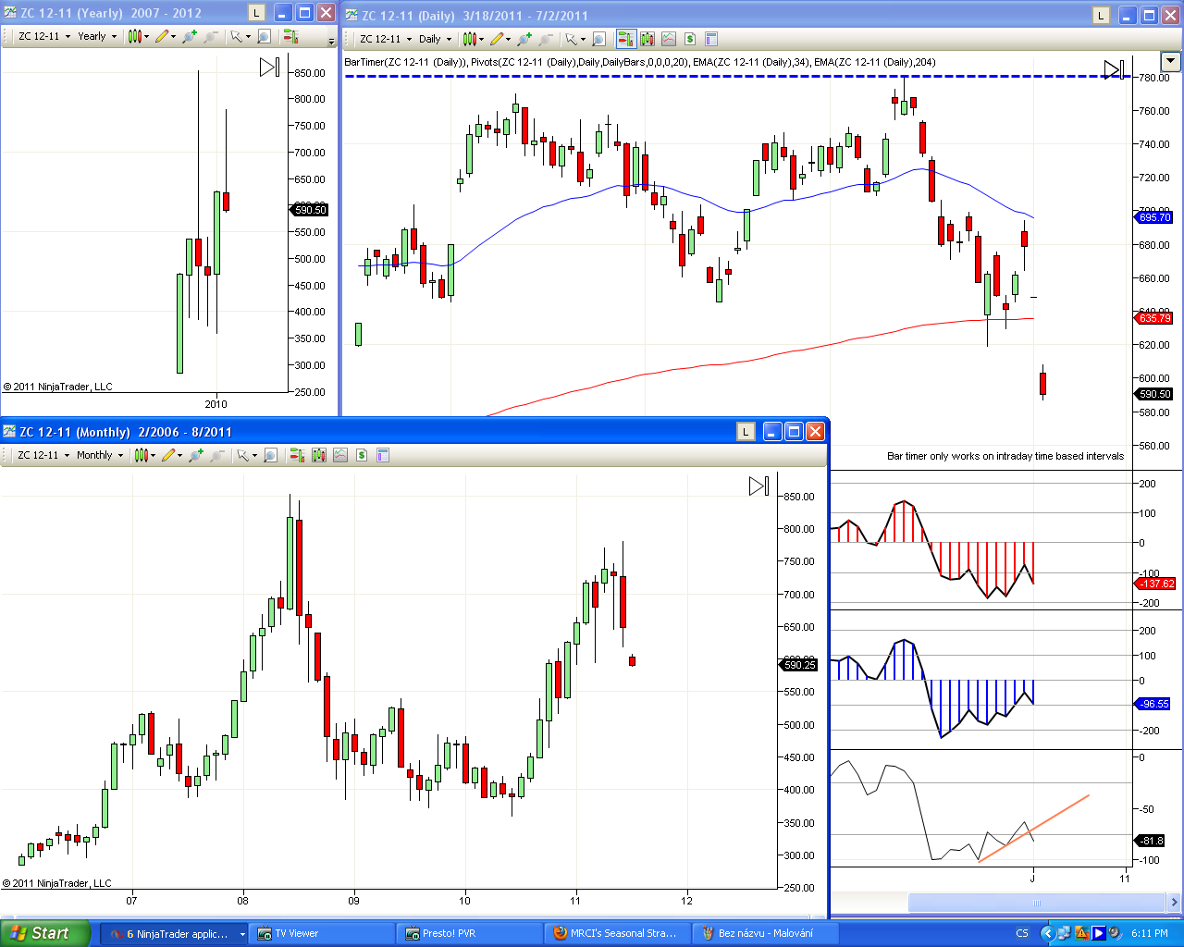Open the panel dropdown arrow atop Daily price axis
Image resolution: width=1184 pixels, height=947 pixels.
click(1170, 62)
